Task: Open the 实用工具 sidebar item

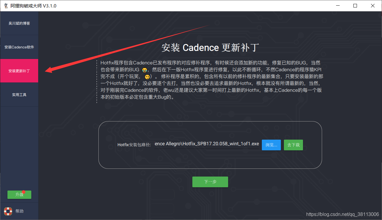Action: coord(19,95)
